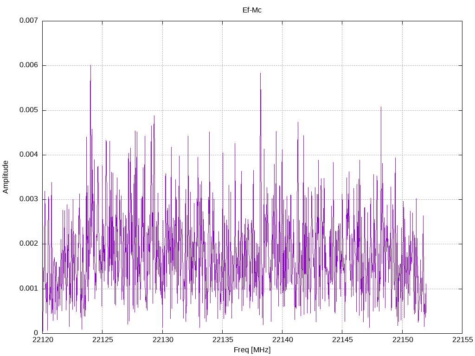Click the x-axis tick label 22125
This screenshot has width=475, height=356.
[x=103, y=340]
